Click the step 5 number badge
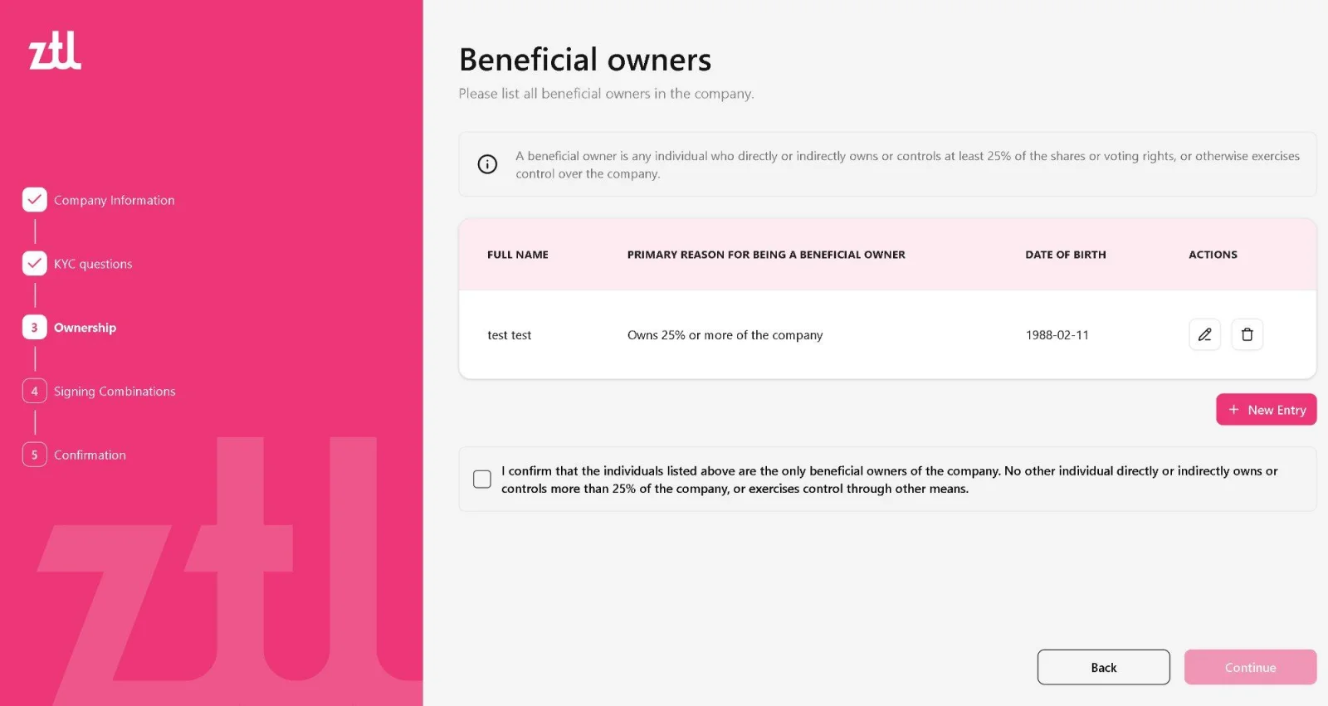Viewport: 1328px width, 706px height. click(x=35, y=455)
